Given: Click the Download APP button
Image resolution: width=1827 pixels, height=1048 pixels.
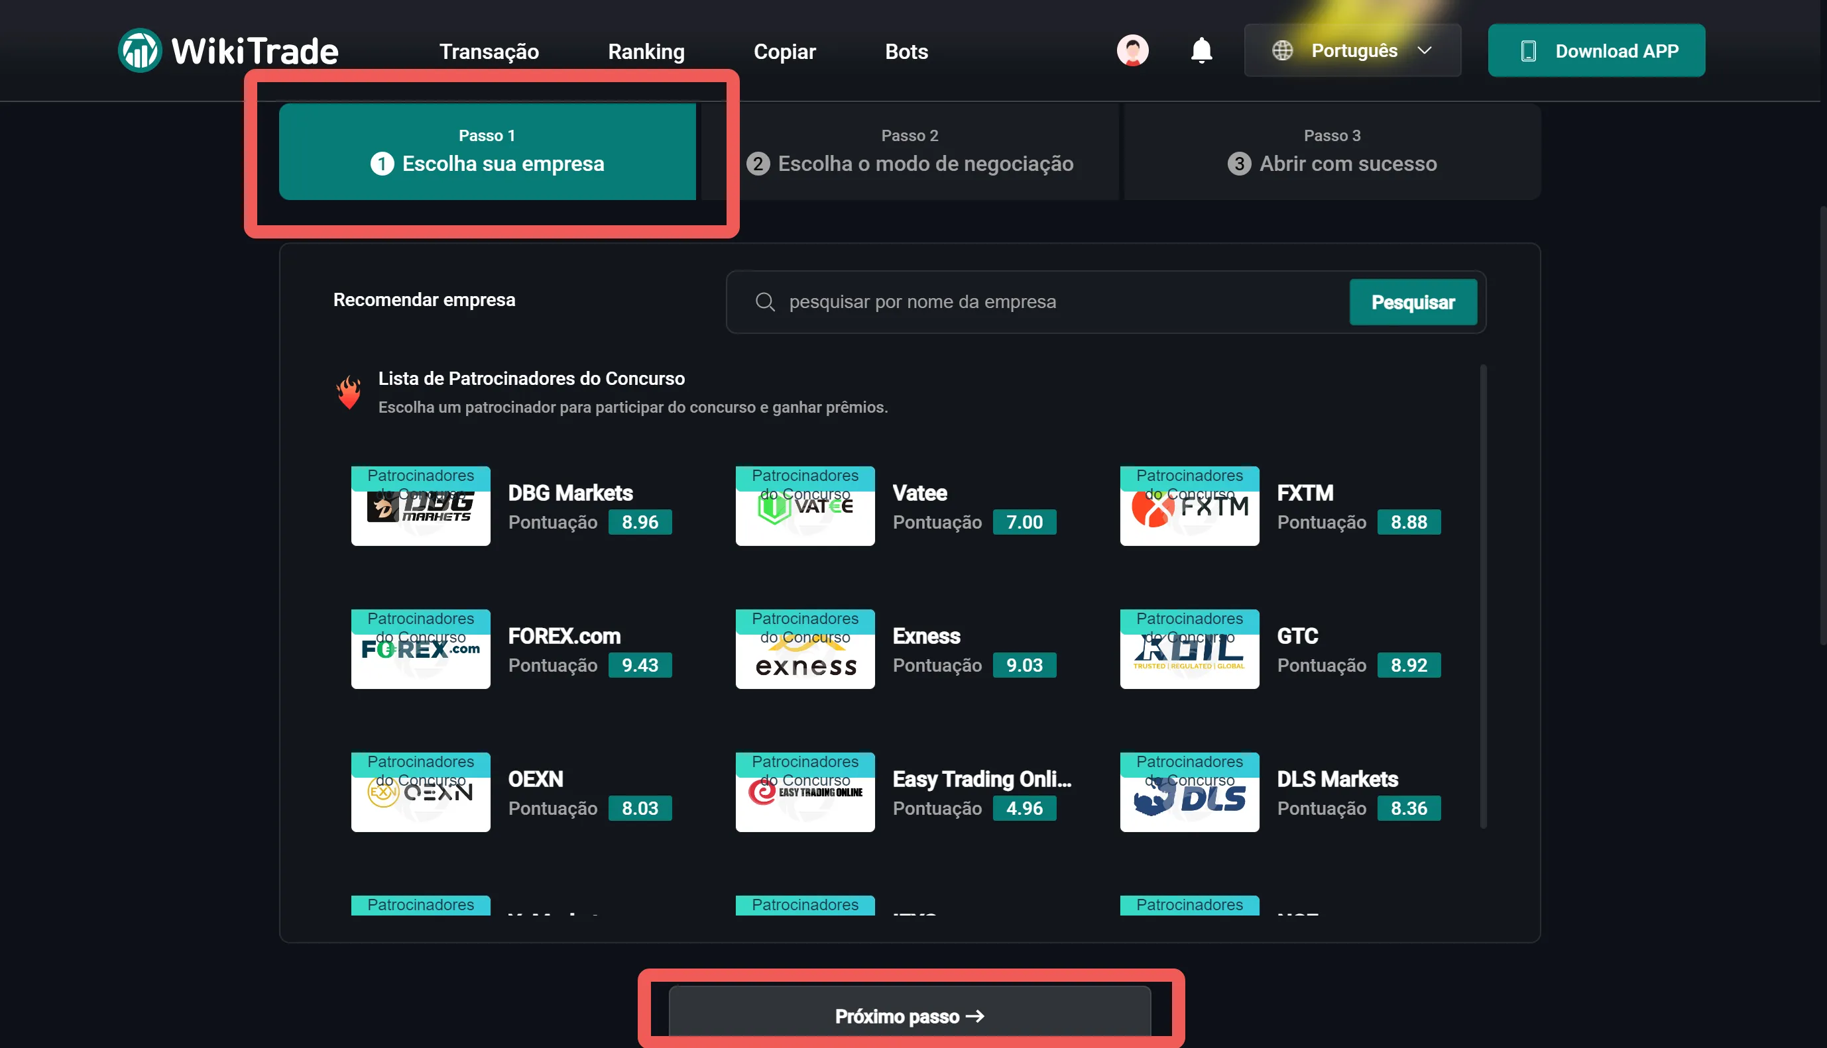Looking at the screenshot, I should tap(1596, 50).
